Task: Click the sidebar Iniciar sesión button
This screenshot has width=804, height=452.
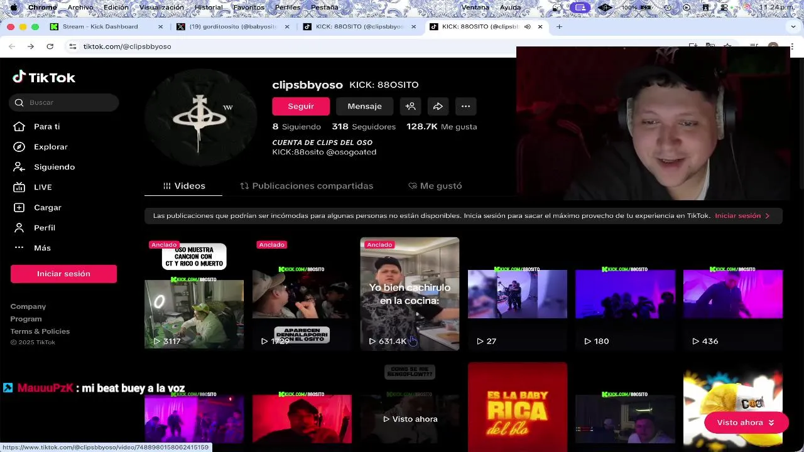Action: pos(63,274)
